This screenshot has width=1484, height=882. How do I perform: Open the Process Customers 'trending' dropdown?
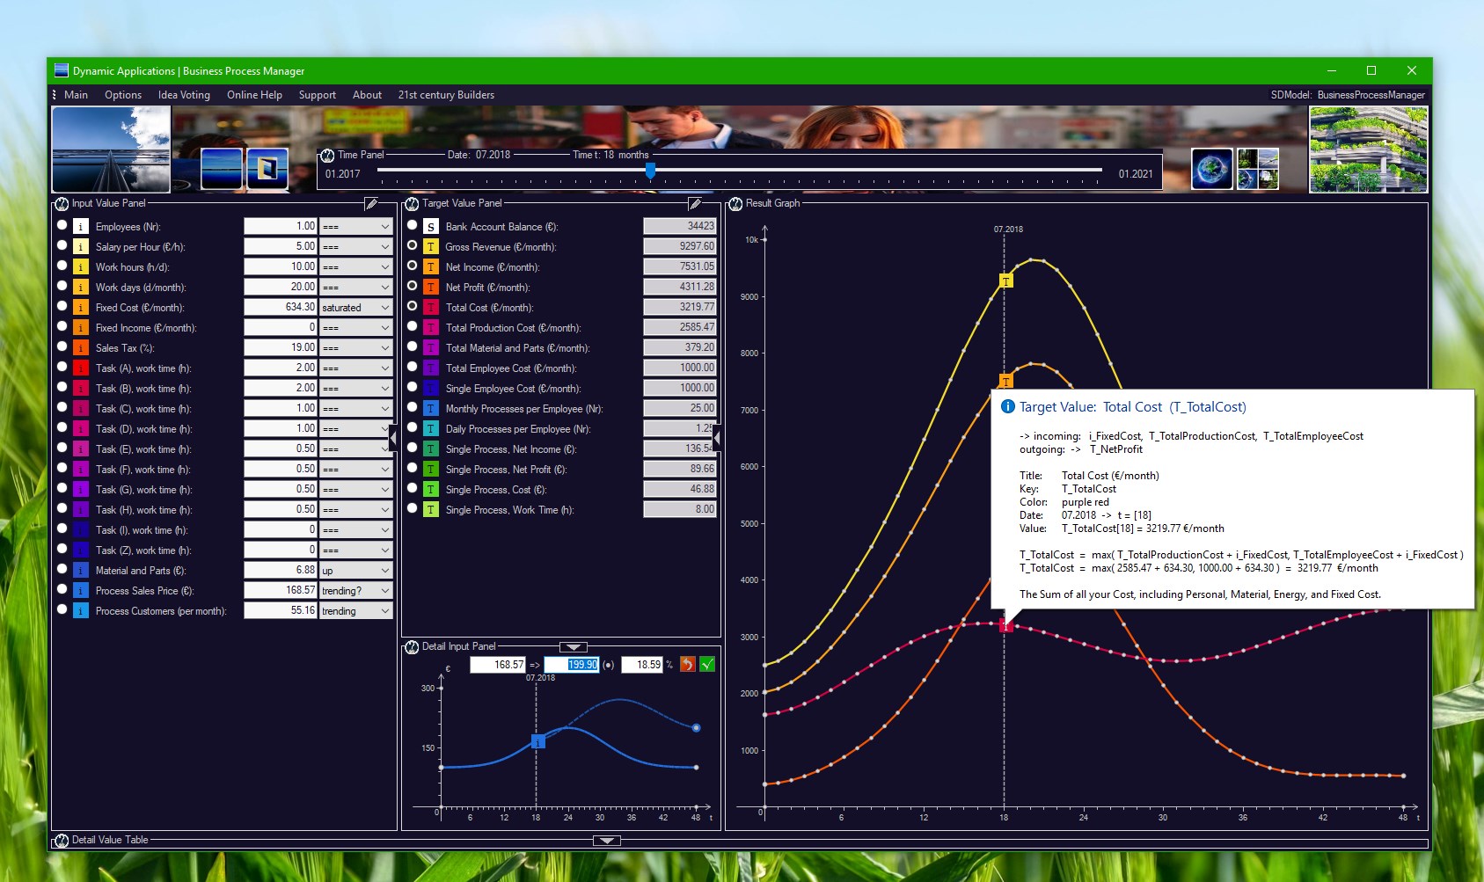coord(355,611)
